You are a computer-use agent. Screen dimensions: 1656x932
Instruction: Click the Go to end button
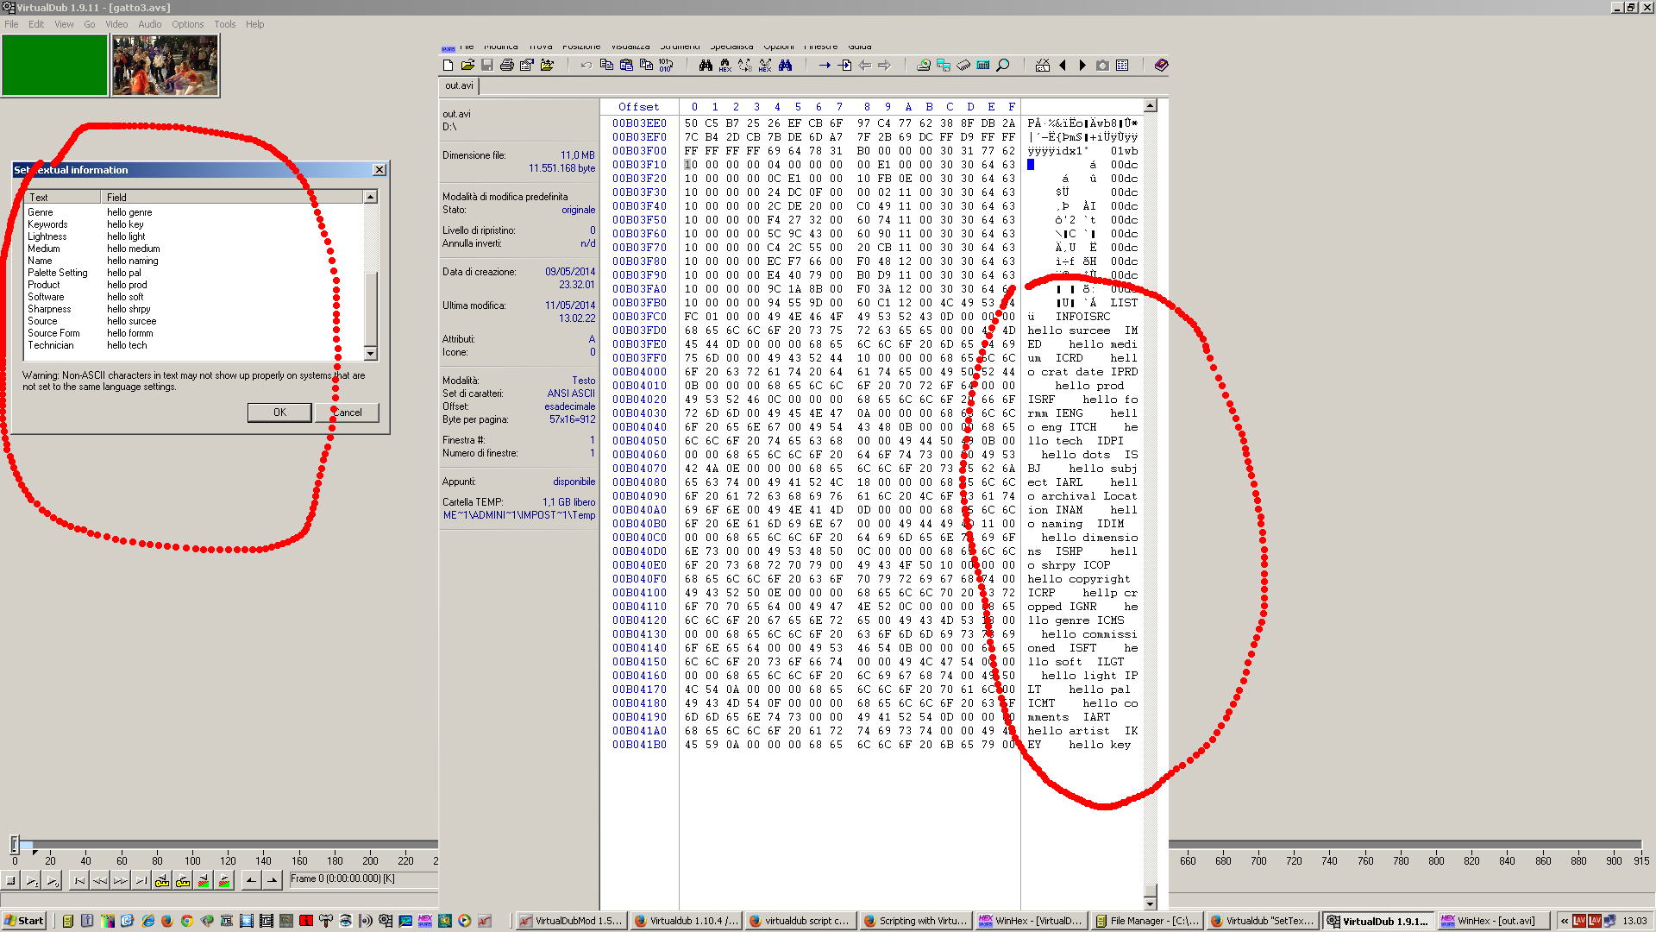pos(141,881)
